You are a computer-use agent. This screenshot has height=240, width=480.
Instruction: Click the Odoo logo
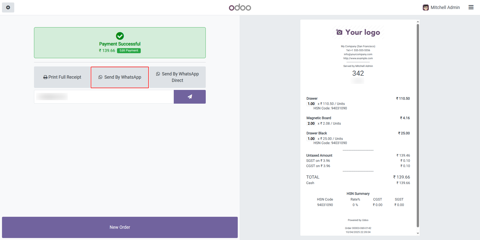pos(240,7)
